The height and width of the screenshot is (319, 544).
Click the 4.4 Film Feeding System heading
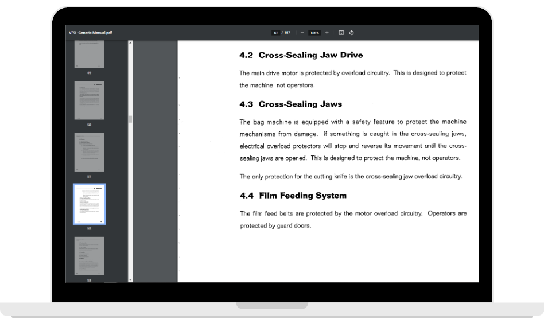(293, 196)
